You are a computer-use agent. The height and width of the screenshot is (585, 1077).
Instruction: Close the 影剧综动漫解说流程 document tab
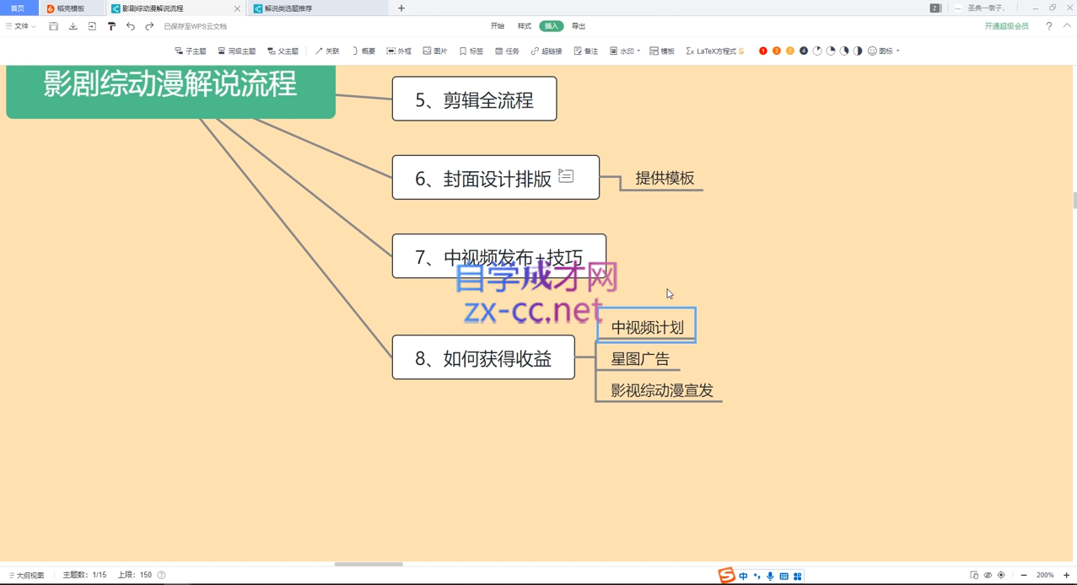click(237, 8)
